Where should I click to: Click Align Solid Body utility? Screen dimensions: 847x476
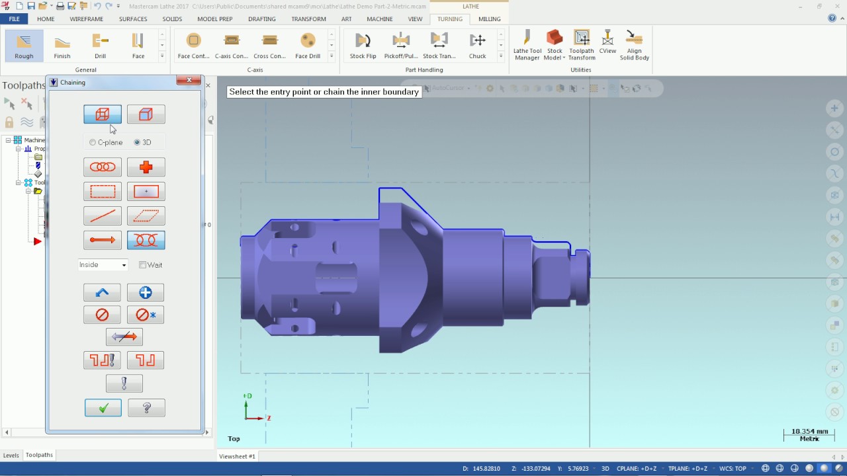(x=634, y=45)
